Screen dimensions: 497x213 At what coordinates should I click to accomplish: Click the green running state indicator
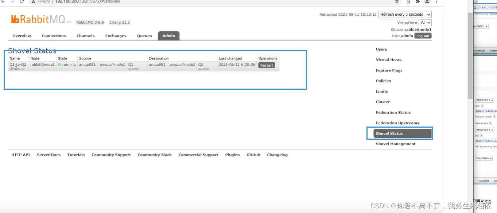pyautogui.click(x=59, y=65)
